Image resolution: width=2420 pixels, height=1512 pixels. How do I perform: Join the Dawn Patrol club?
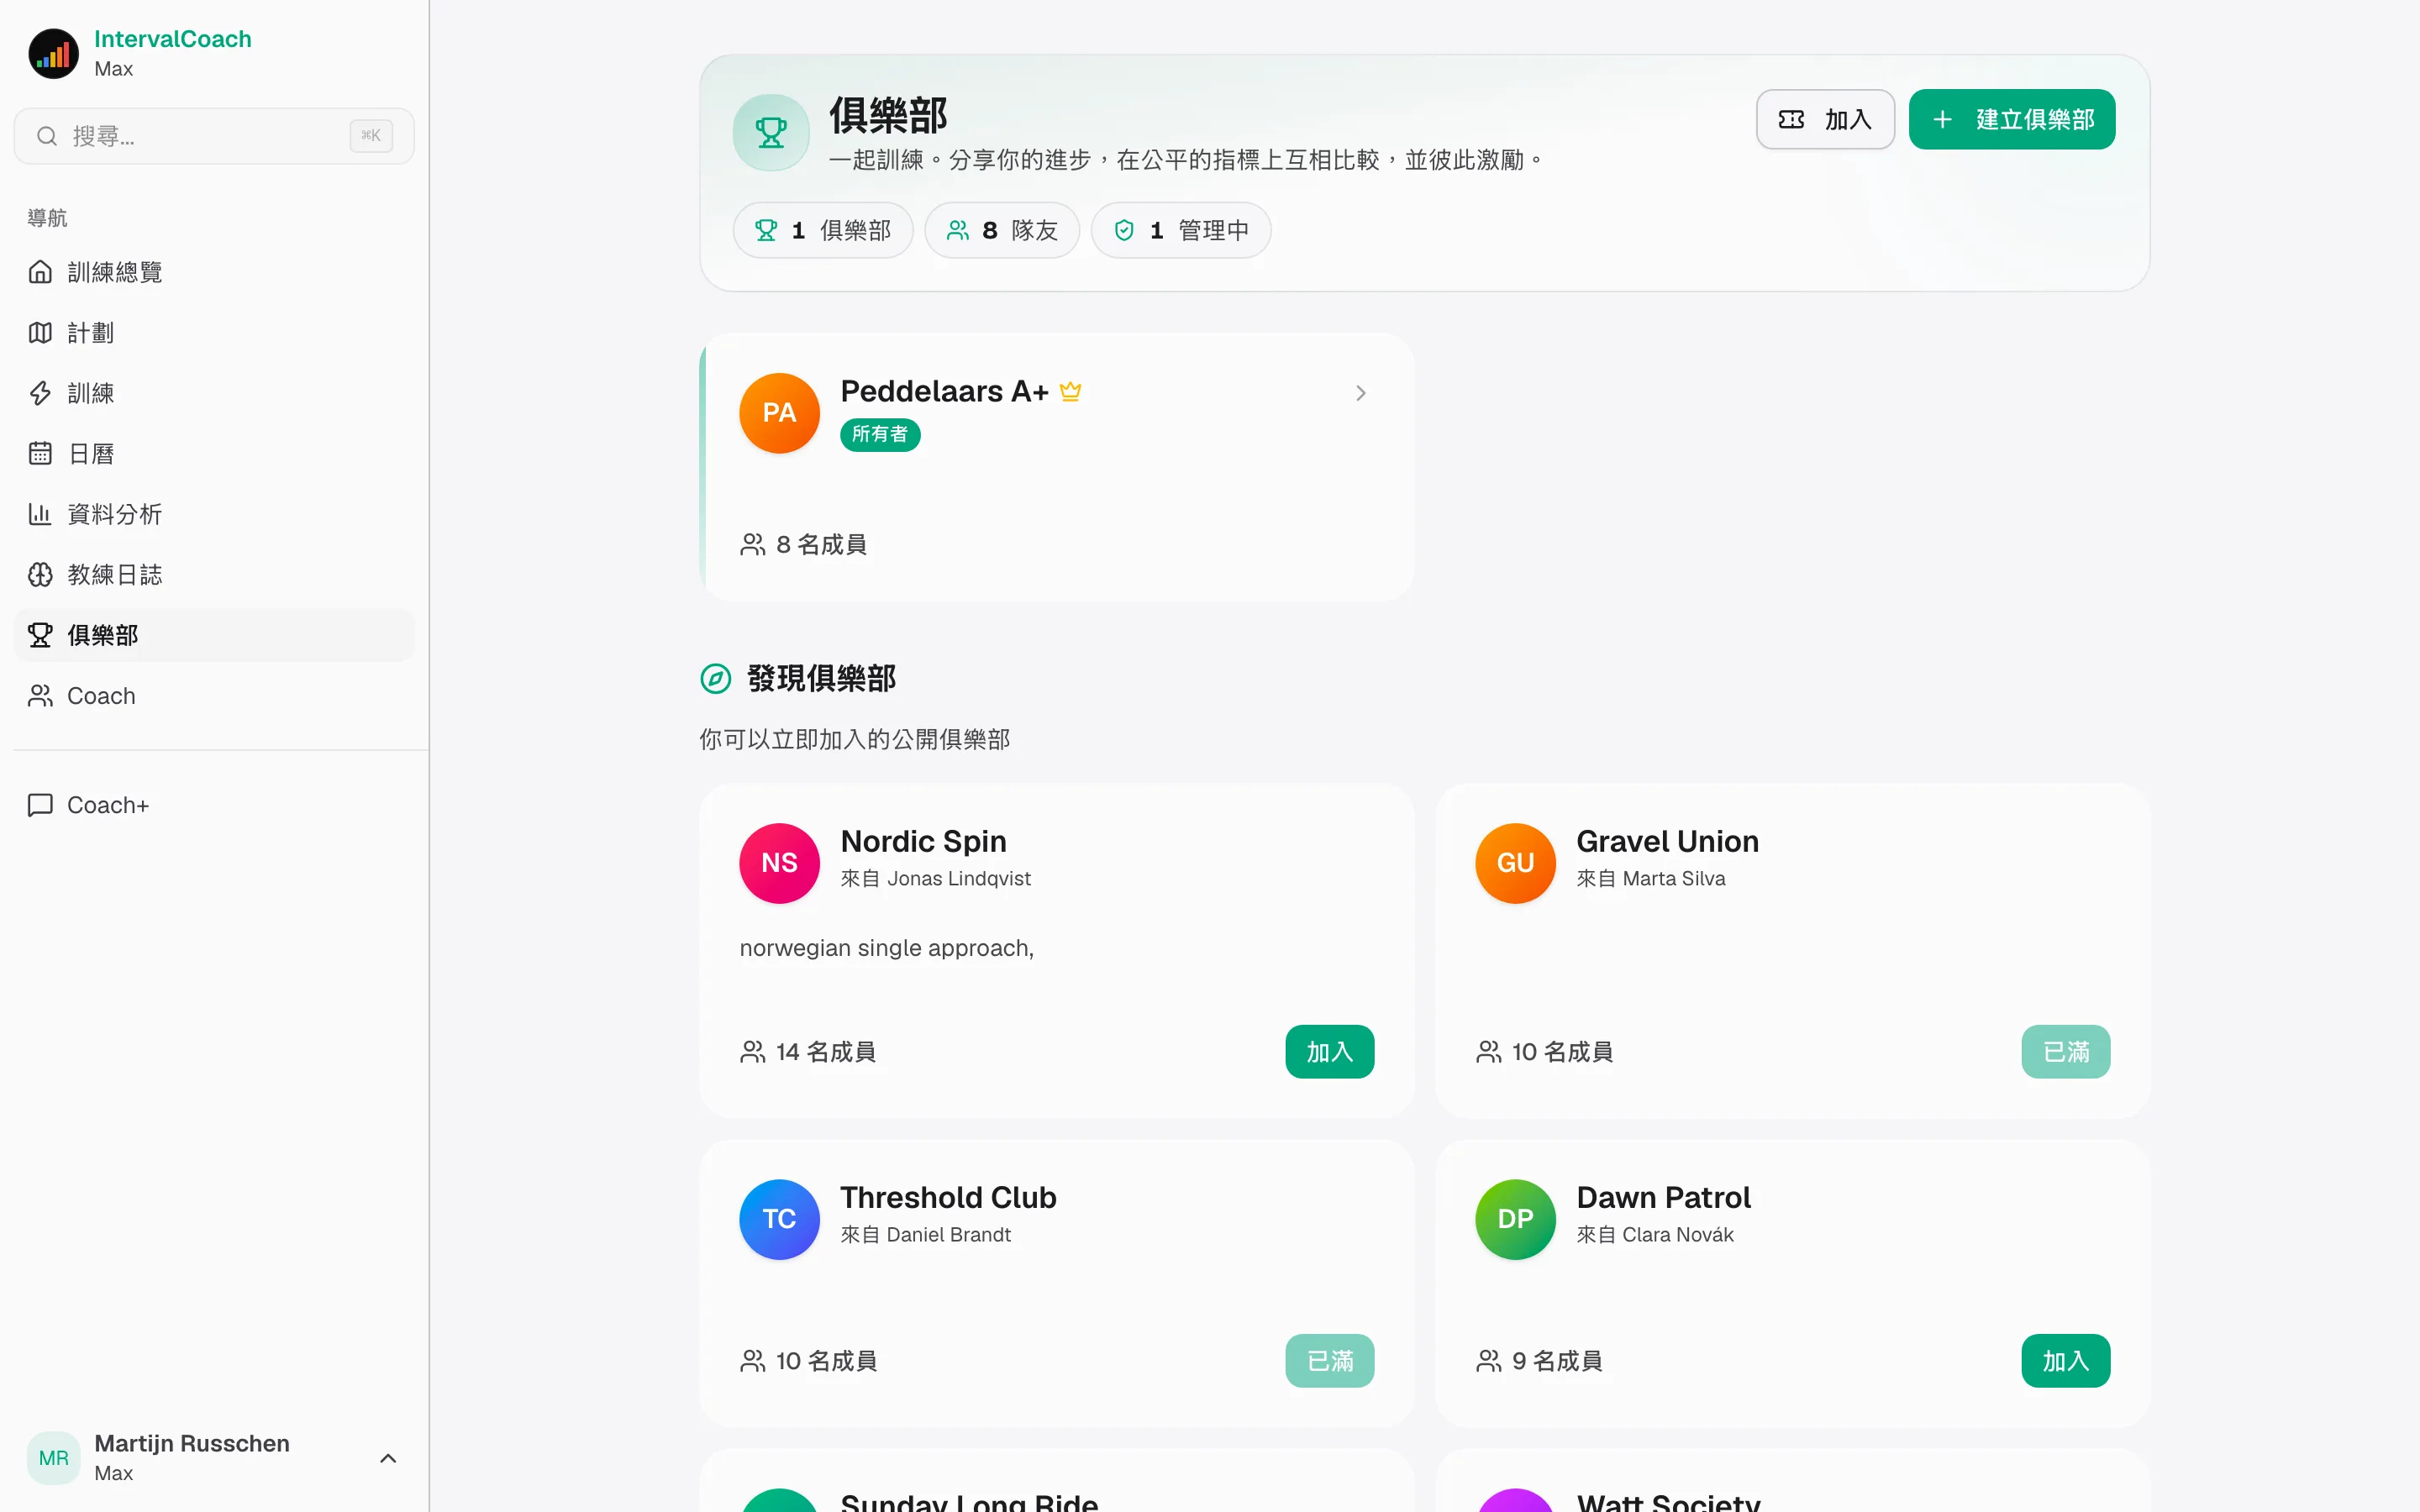(x=2065, y=1361)
